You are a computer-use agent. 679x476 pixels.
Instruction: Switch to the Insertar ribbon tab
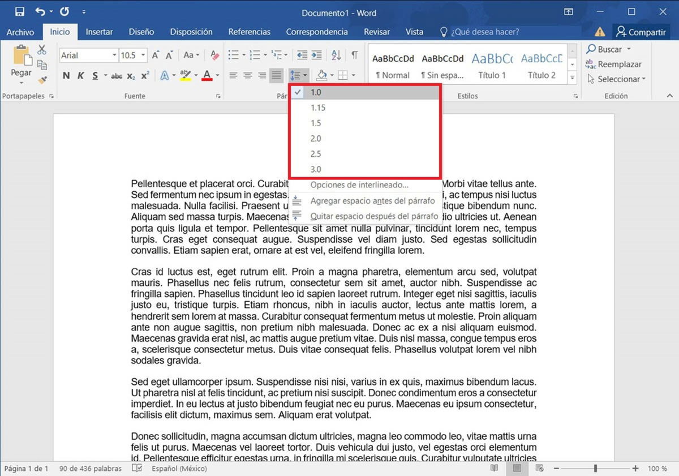coord(99,32)
